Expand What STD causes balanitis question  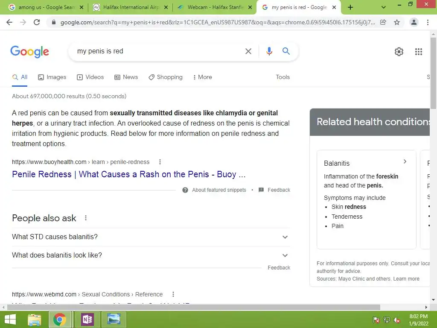pos(151,237)
